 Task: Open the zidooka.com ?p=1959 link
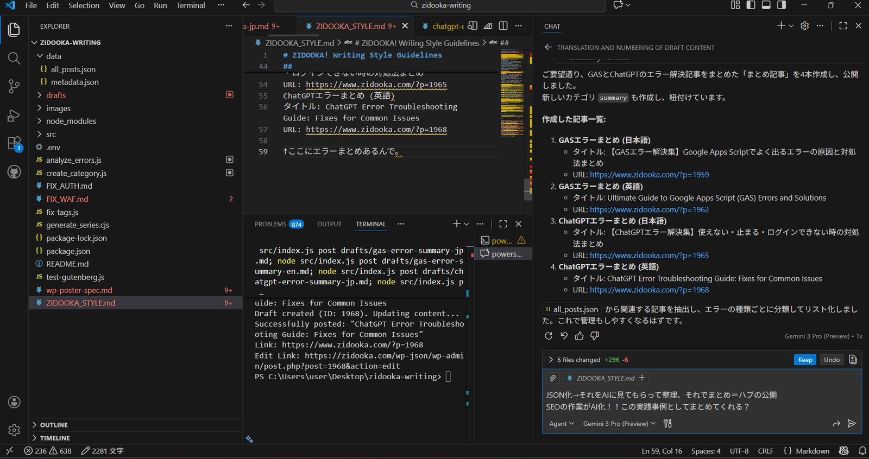coord(649,175)
